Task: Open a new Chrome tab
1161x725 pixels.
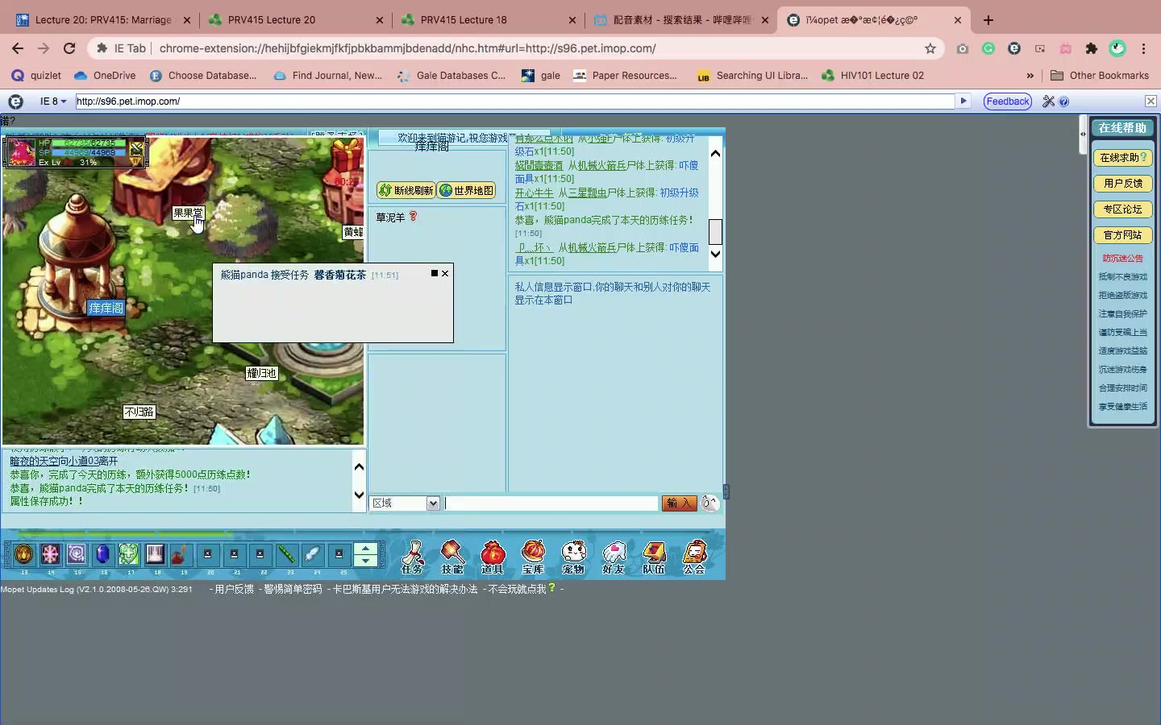Action: pos(988,20)
